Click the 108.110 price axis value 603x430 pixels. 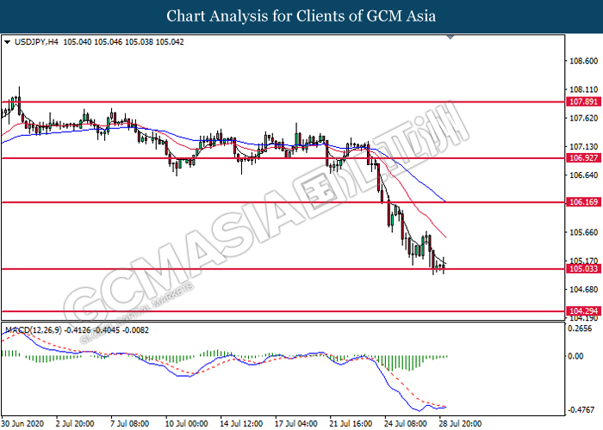583,89
